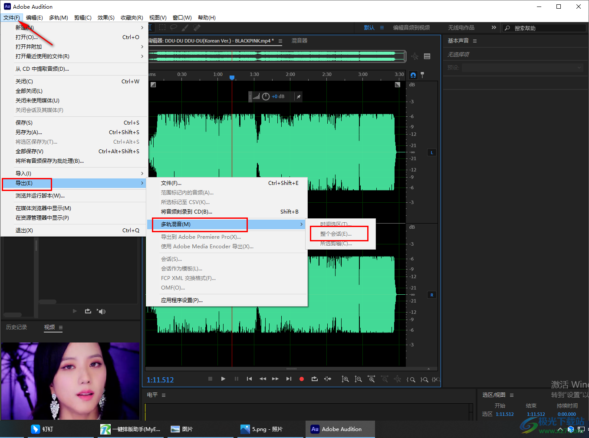
Task: Switch to the 历史记录 tab
Action: 16,327
